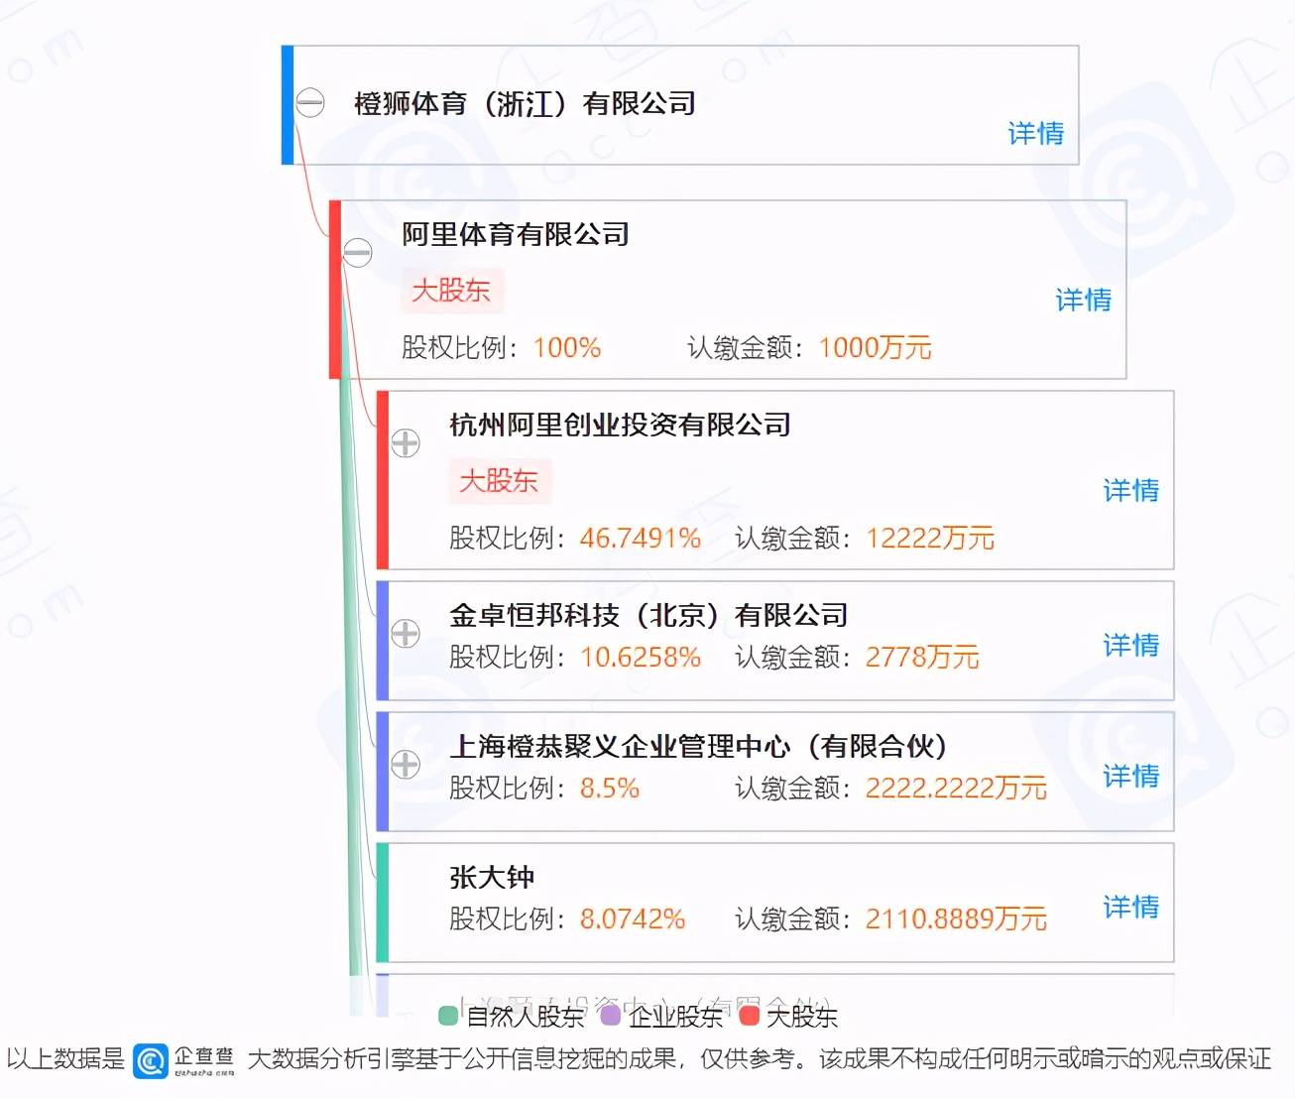The height and width of the screenshot is (1099, 1295).
Task: Click the 2222.2222万元 subscribed amount
Action: click(x=956, y=788)
